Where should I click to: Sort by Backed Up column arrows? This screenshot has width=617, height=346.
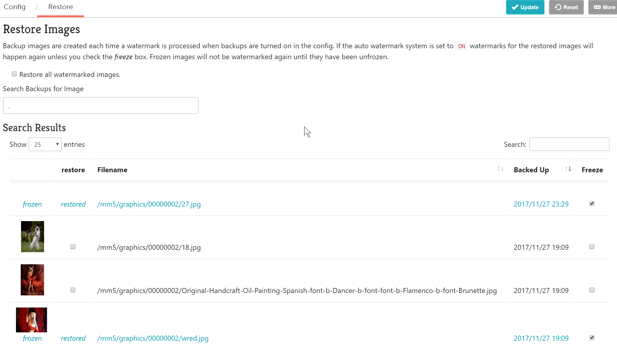[568, 169]
